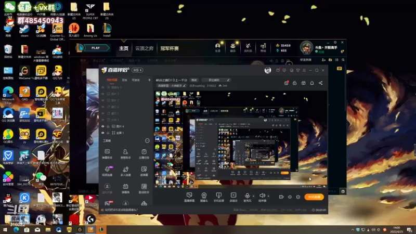
Task: Click the stream preview canvas
Action: click(x=241, y=139)
